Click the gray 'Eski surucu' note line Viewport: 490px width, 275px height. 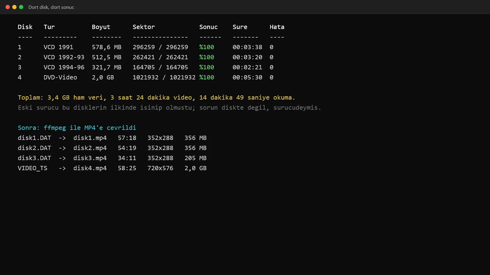[169, 108]
